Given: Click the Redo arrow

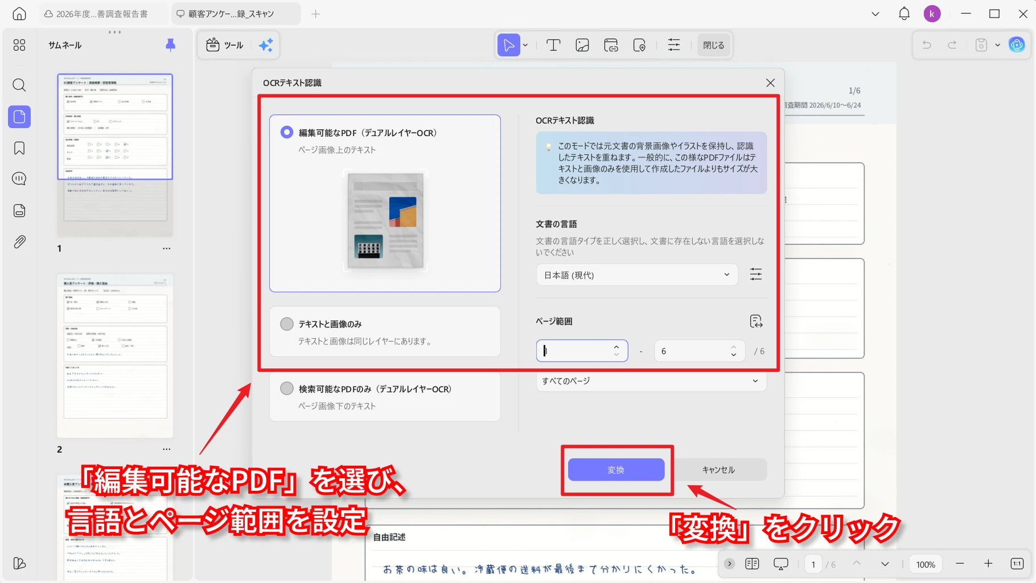Looking at the screenshot, I should click(952, 45).
